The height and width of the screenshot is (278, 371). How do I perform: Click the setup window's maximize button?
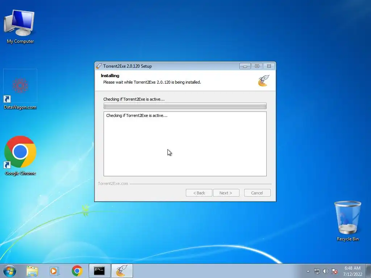click(257, 66)
